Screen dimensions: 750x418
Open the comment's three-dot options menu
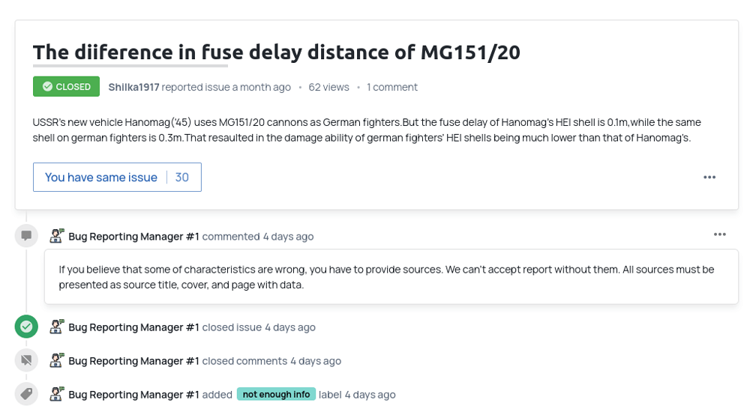(720, 234)
